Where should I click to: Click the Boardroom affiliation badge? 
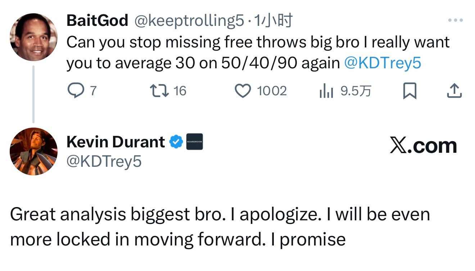194,142
